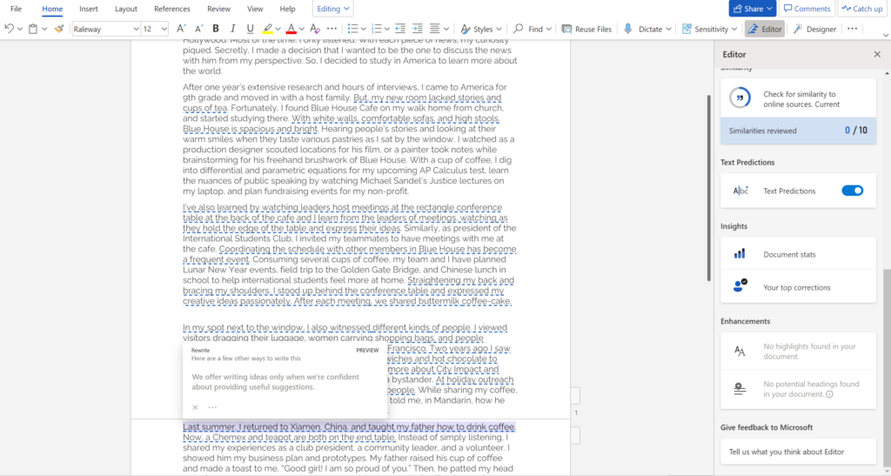The height and width of the screenshot is (476, 891).
Task: Click the font color red A swatch
Action: tap(291, 29)
